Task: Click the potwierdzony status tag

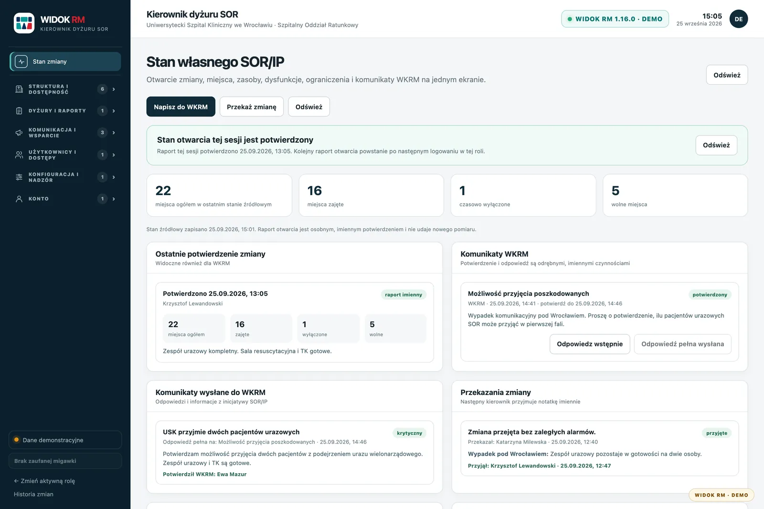Action: pyautogui.click(x=710, y=295)
